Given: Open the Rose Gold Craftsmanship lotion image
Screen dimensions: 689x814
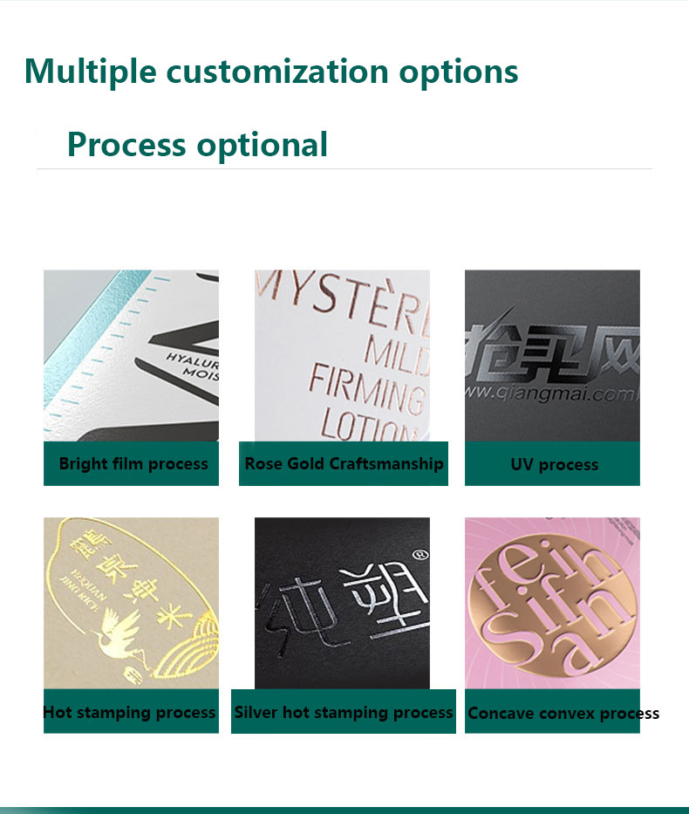Looking at the screenshot, I should coord(342,356).
